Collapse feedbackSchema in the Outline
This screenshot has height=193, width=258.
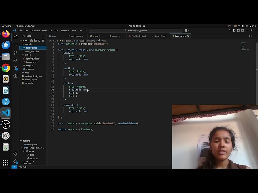click(x=23, y=148)
